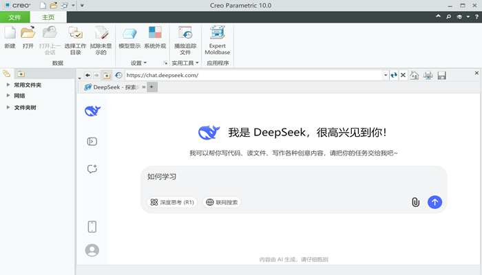Open browser history clock icon
482x275 pixels.
118,75
